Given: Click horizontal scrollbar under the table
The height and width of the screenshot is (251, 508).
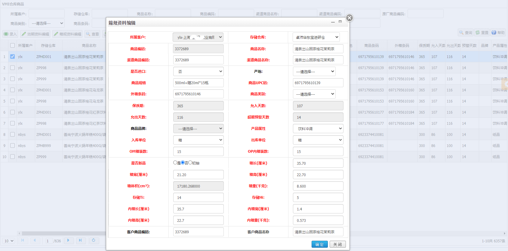Looking at the screenshot, I should point(64,233).
